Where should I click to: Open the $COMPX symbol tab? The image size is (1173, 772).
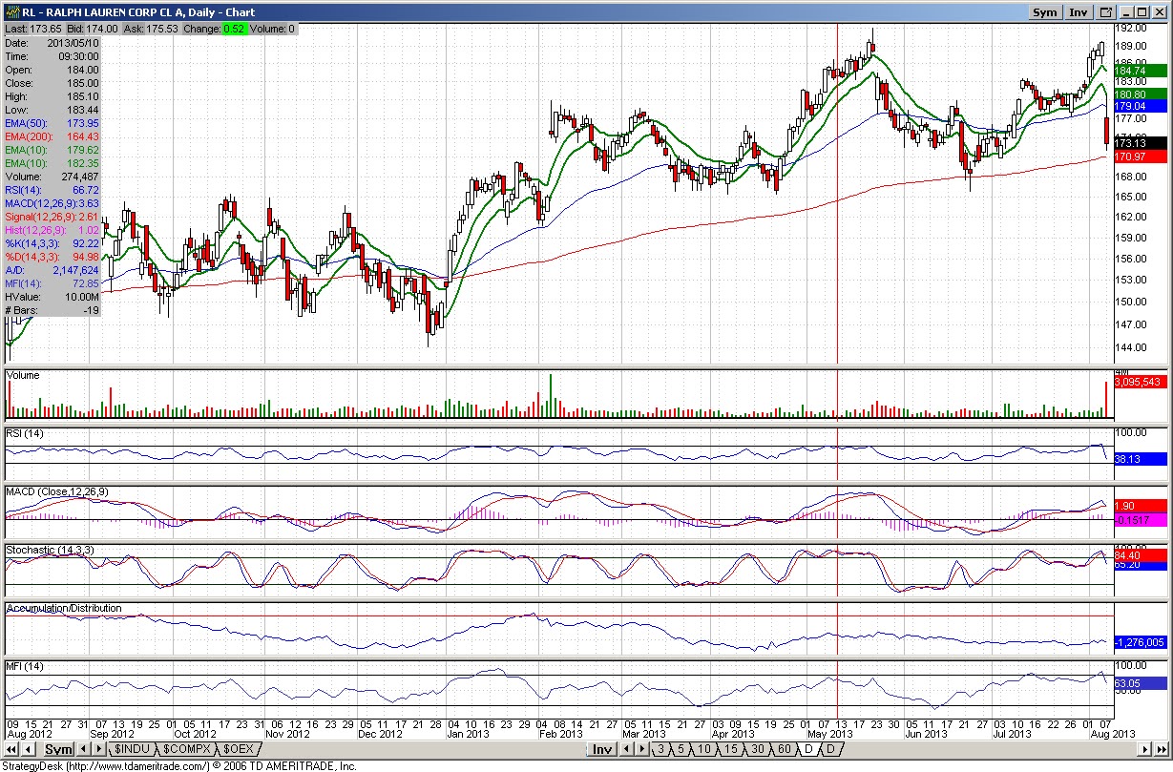[187, 749]
